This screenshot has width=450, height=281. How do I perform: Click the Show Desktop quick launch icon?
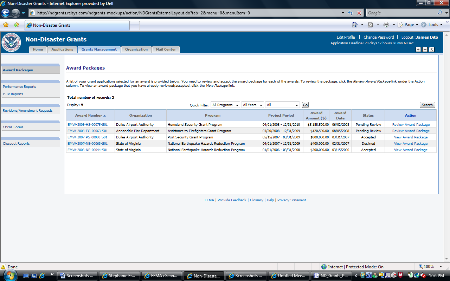point(26,276)
